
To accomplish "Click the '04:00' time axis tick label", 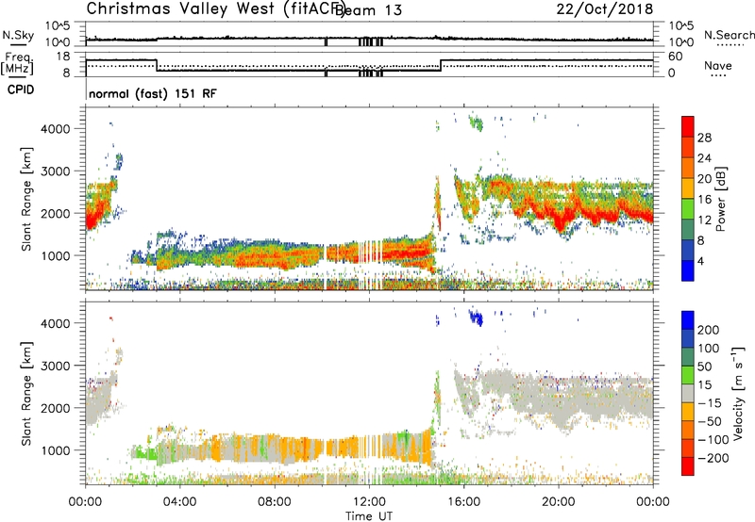I will [x=179, y=502].
